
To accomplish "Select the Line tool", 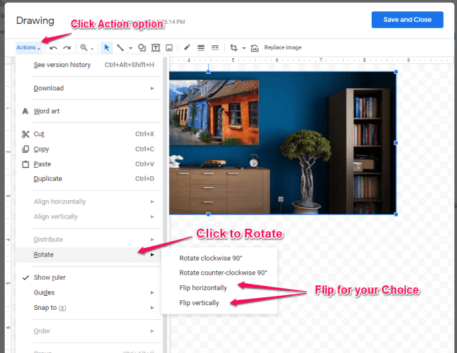I will click(120, 47).
